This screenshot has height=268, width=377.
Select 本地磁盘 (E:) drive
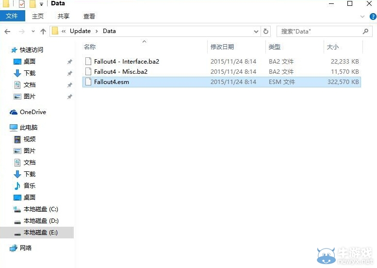tap(37, 233)
